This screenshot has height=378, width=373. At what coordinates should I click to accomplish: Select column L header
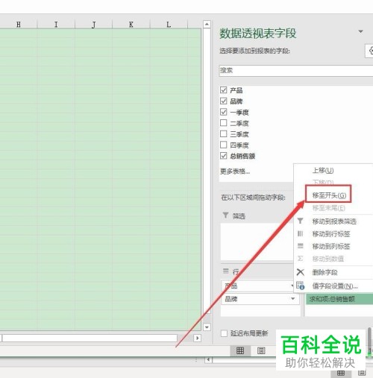169,25
